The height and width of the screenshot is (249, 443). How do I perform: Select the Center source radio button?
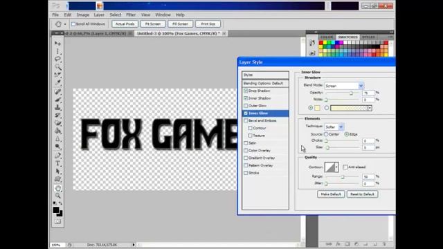tap(326, 134)
